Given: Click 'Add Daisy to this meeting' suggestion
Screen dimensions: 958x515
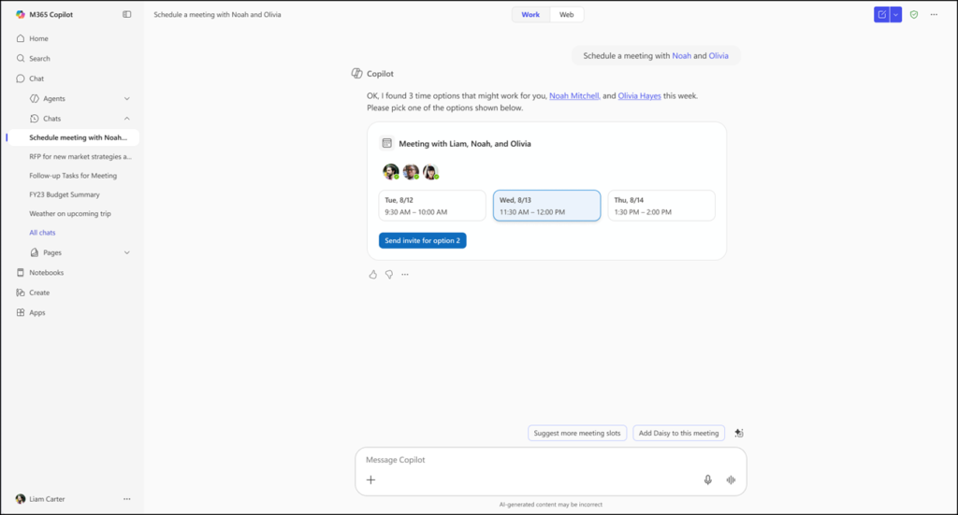Looking at the screenshot, I should click(x=679, y=434).
